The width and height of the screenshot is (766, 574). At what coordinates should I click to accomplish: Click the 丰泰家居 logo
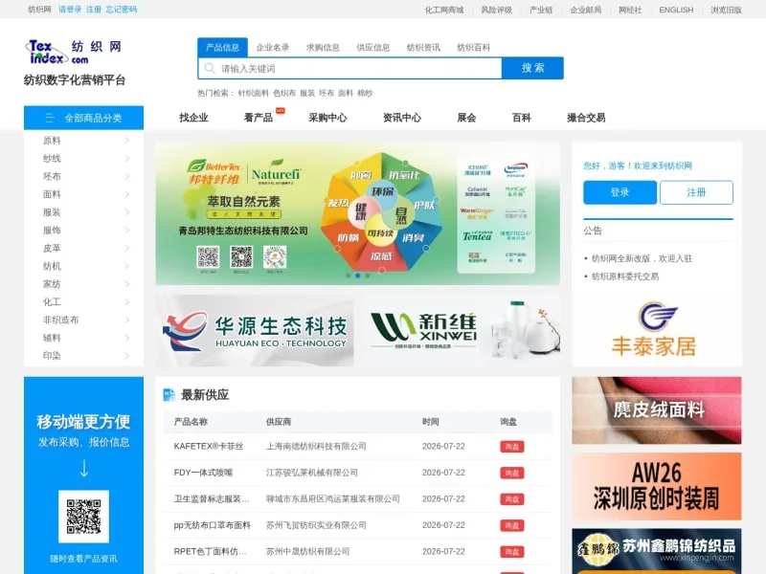click(x=656, y=329)
